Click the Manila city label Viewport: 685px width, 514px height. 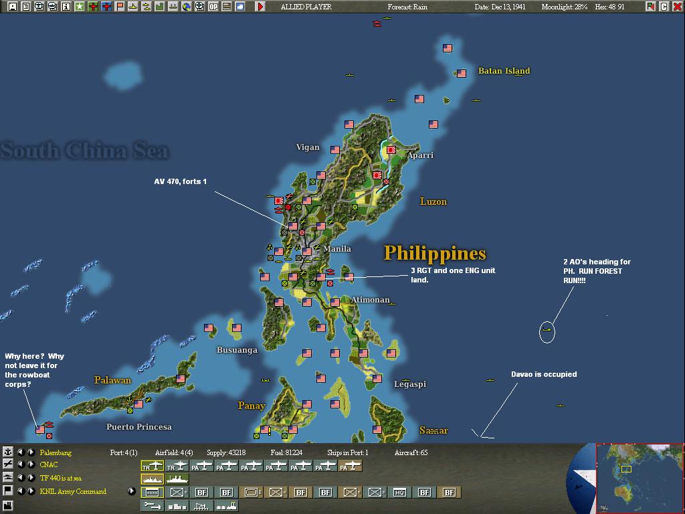click(x=337, y=249)
